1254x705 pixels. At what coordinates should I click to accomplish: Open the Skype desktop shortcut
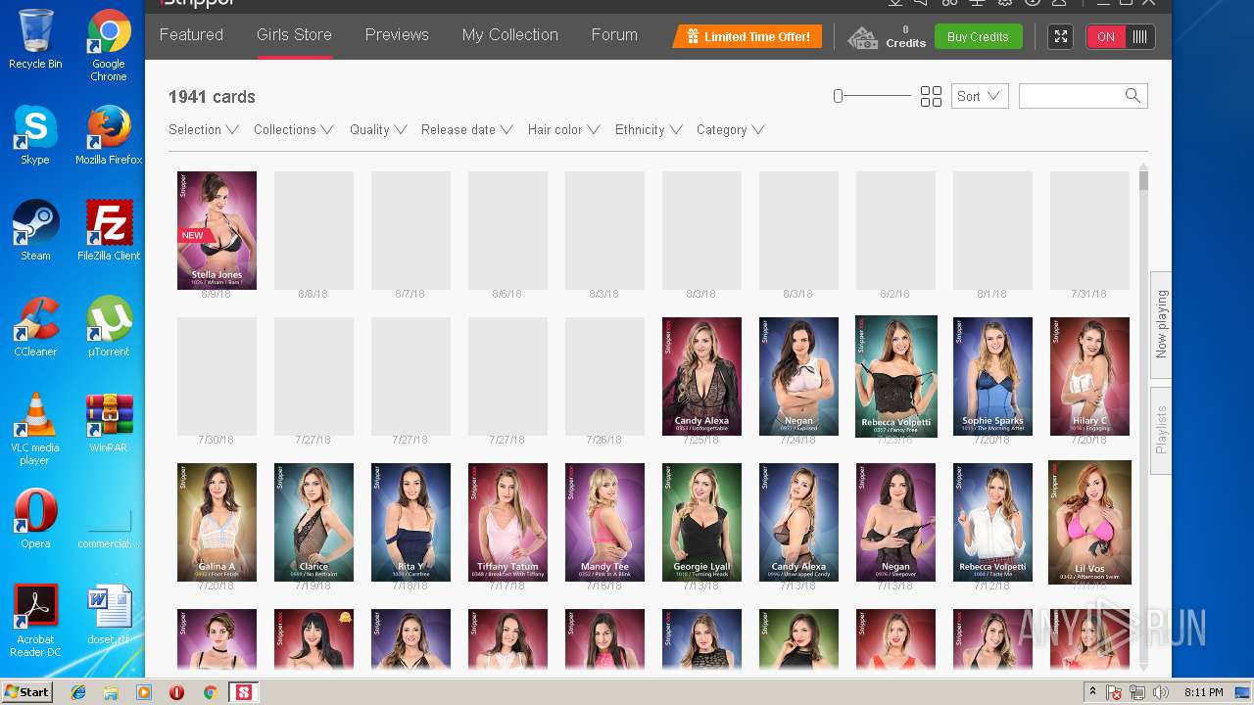pyautogui.click(x=35, y=135)
